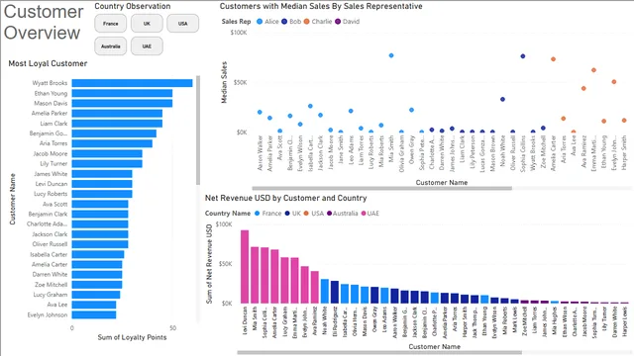Viewport: 634px width, 356px height.
Task: Click Owen Gray's scatter point
Action: (x=412, y=110)
